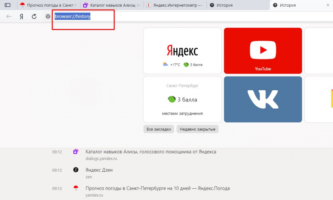Switch to the Каталог навыков Алисы tab

pyautogui.click(x=112, y=5)
